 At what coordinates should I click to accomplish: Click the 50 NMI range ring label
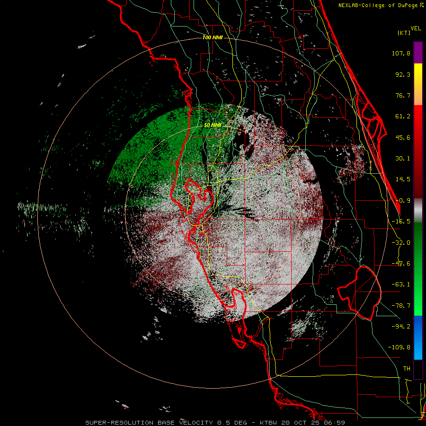coord(213,125)
